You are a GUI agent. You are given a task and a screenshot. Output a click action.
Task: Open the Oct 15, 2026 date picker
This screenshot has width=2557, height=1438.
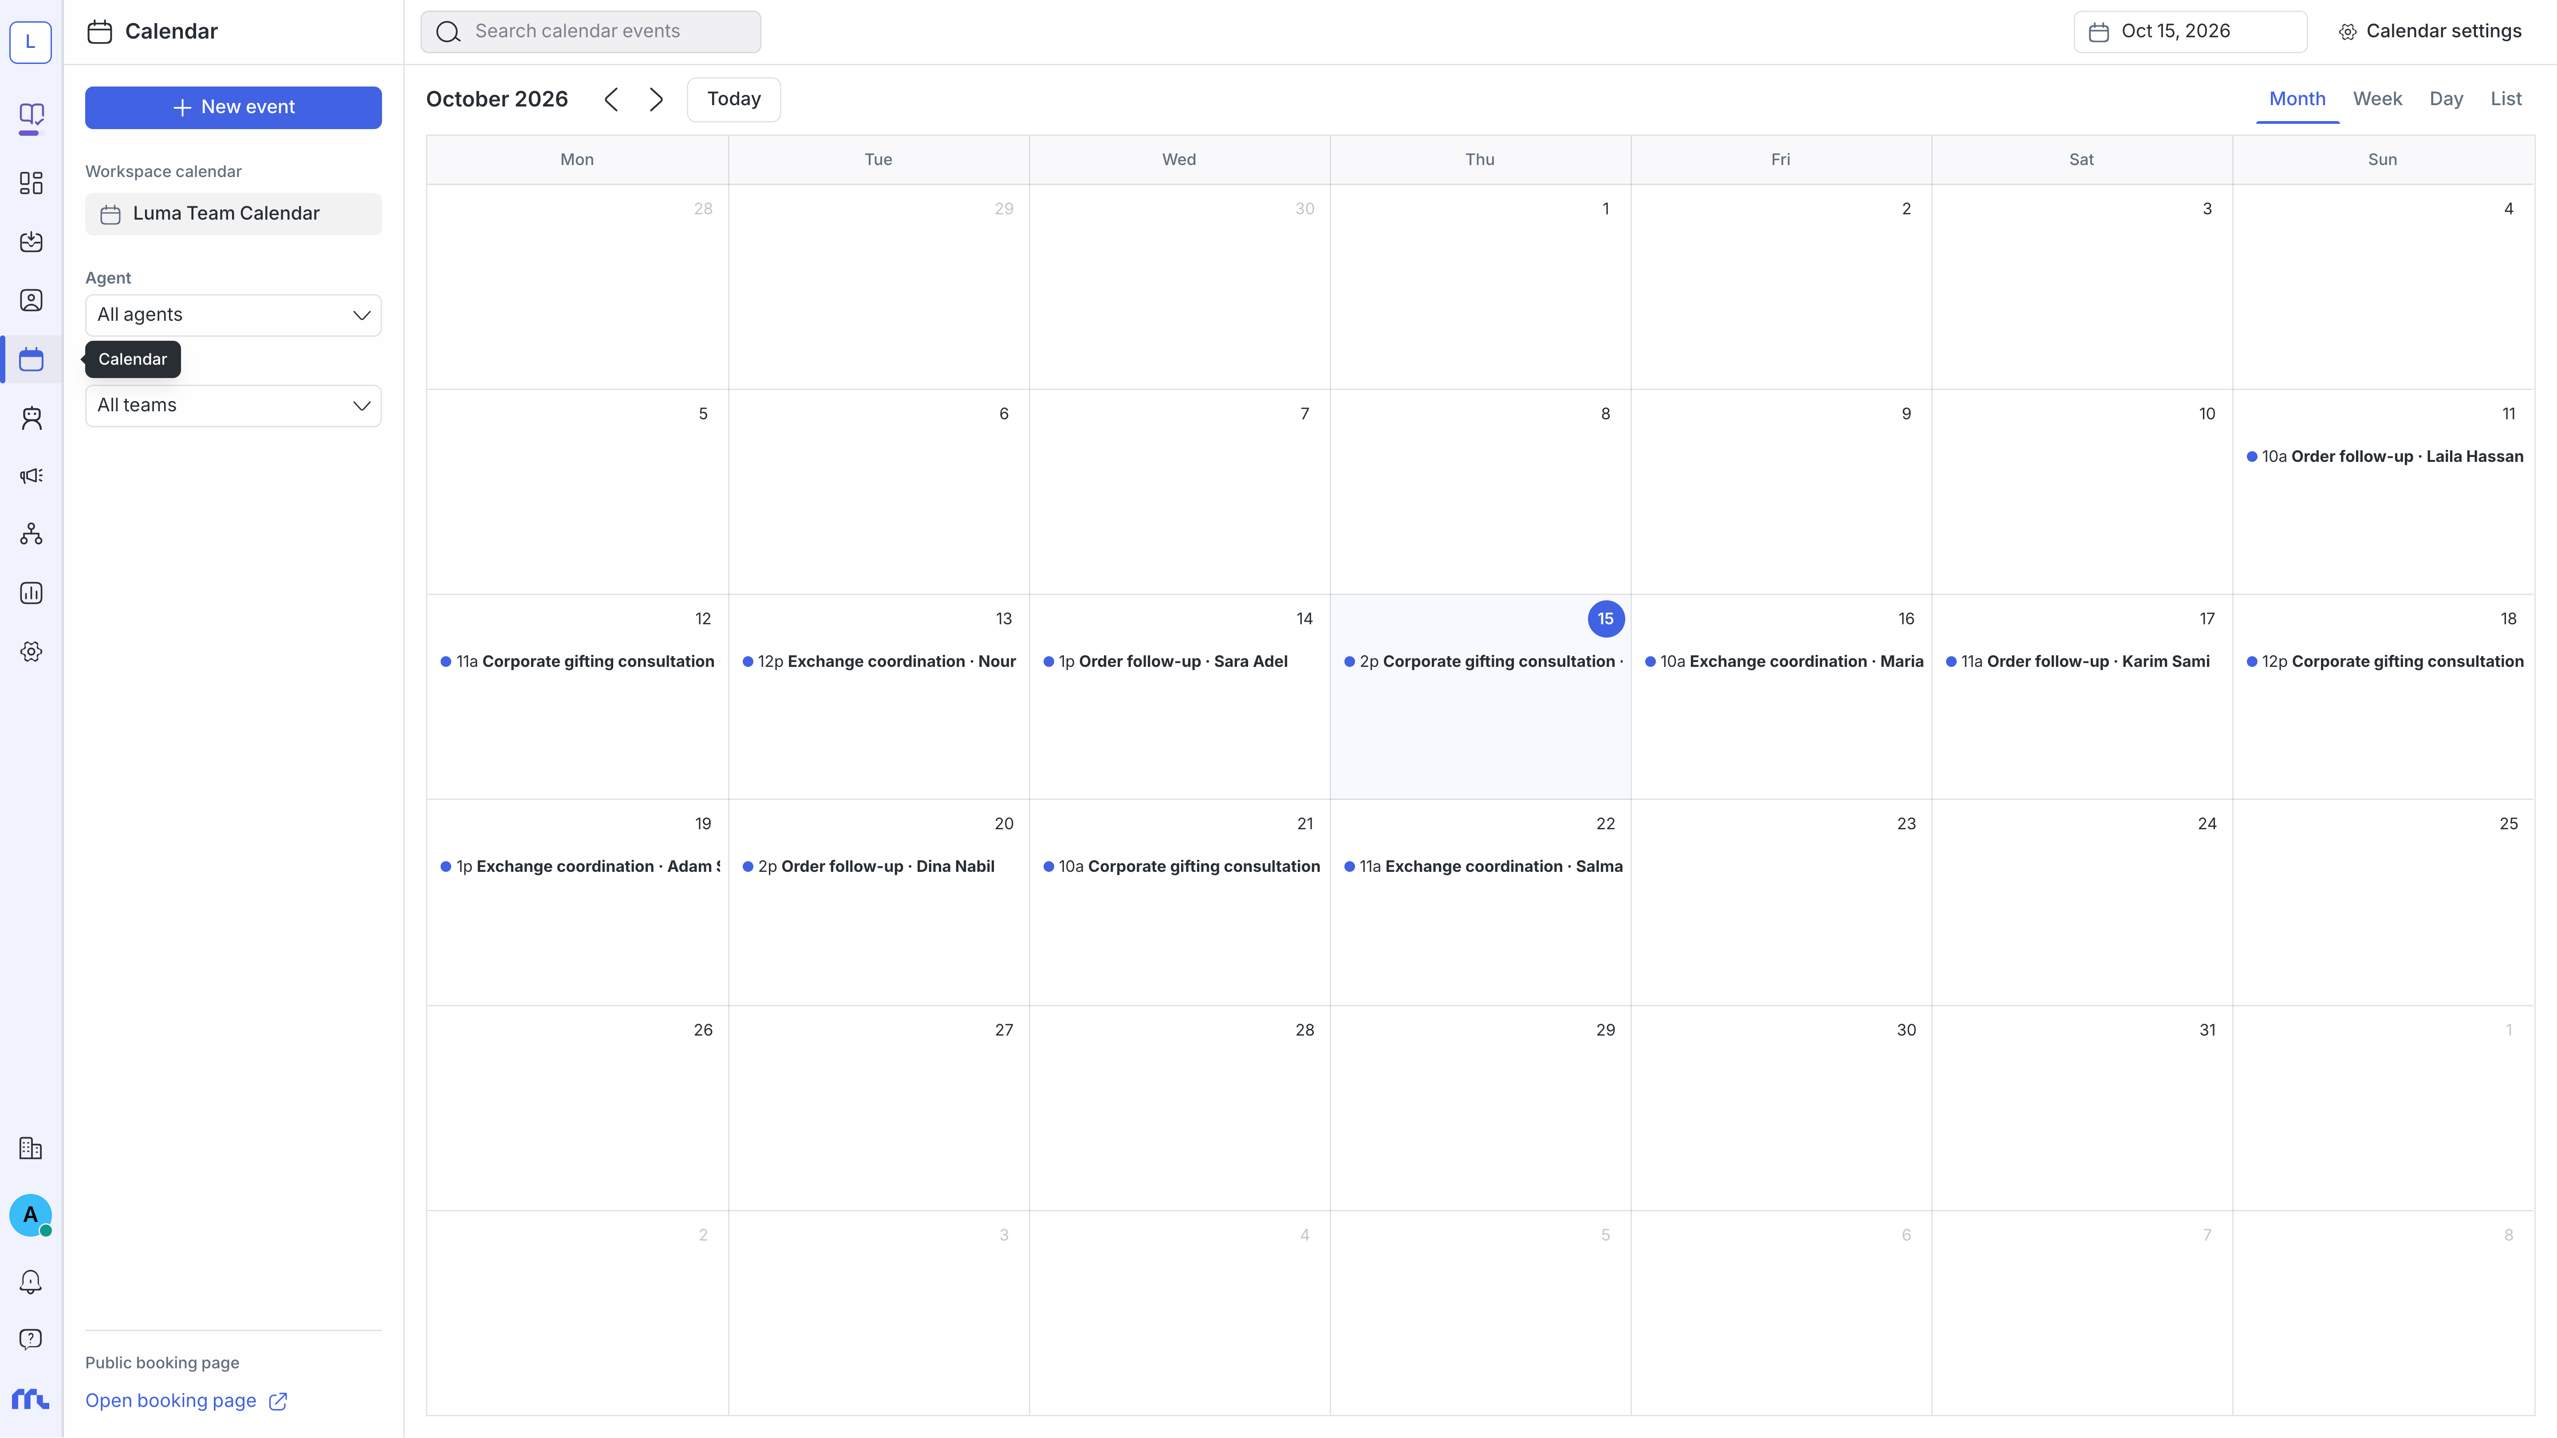[2191, 32]
